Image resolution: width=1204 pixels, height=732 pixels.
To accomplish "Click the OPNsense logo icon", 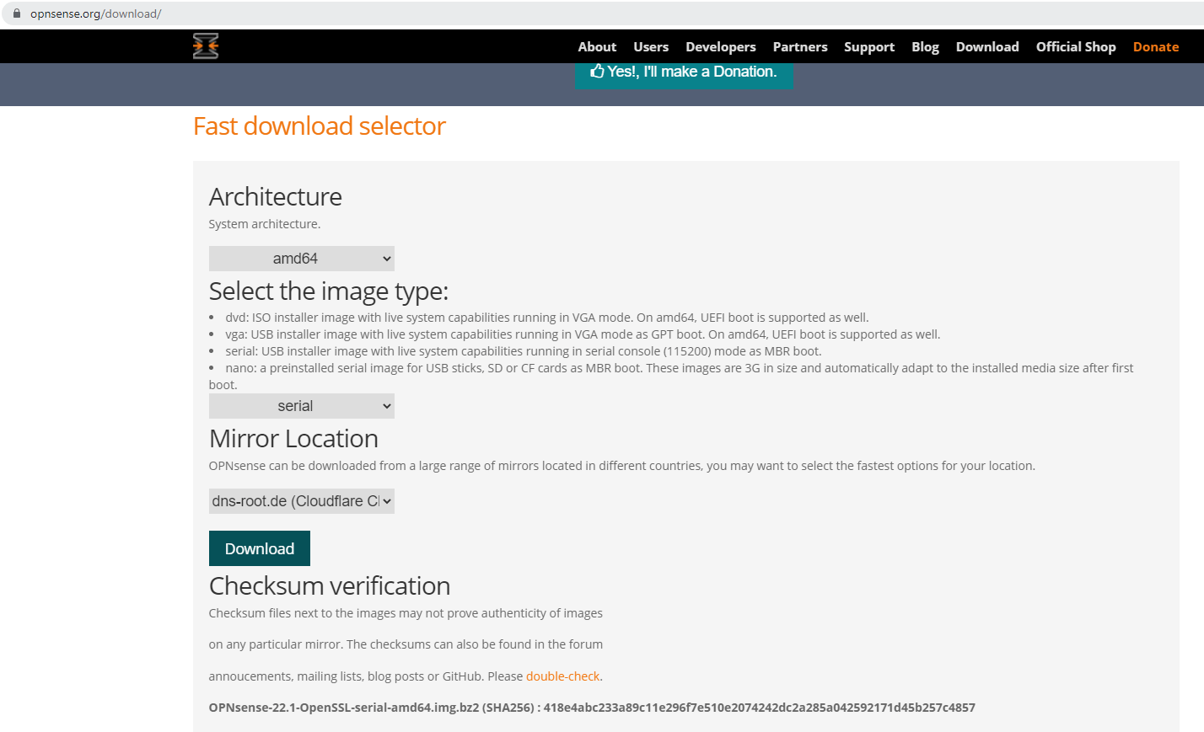I will 206,46.
